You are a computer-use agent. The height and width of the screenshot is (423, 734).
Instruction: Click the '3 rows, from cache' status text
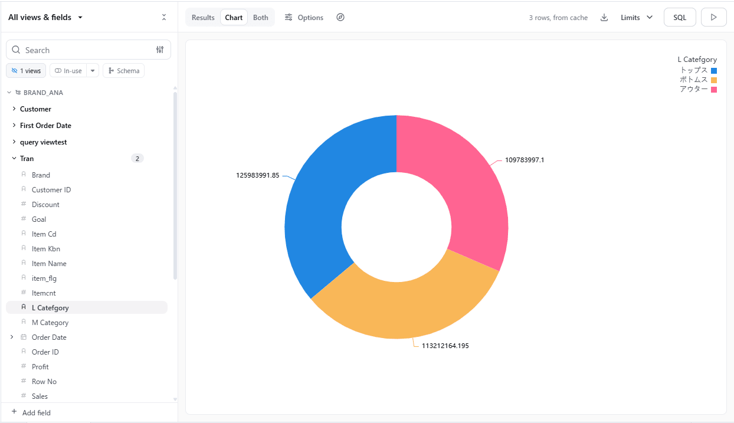point(558,18)
